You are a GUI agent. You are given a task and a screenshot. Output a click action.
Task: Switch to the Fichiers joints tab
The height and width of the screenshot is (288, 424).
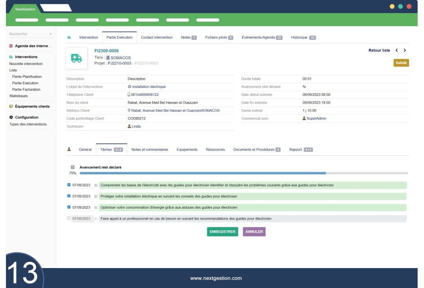pos(219,37)
